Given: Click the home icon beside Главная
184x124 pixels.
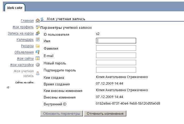Looking at the screenshot, I should [38, 20].
